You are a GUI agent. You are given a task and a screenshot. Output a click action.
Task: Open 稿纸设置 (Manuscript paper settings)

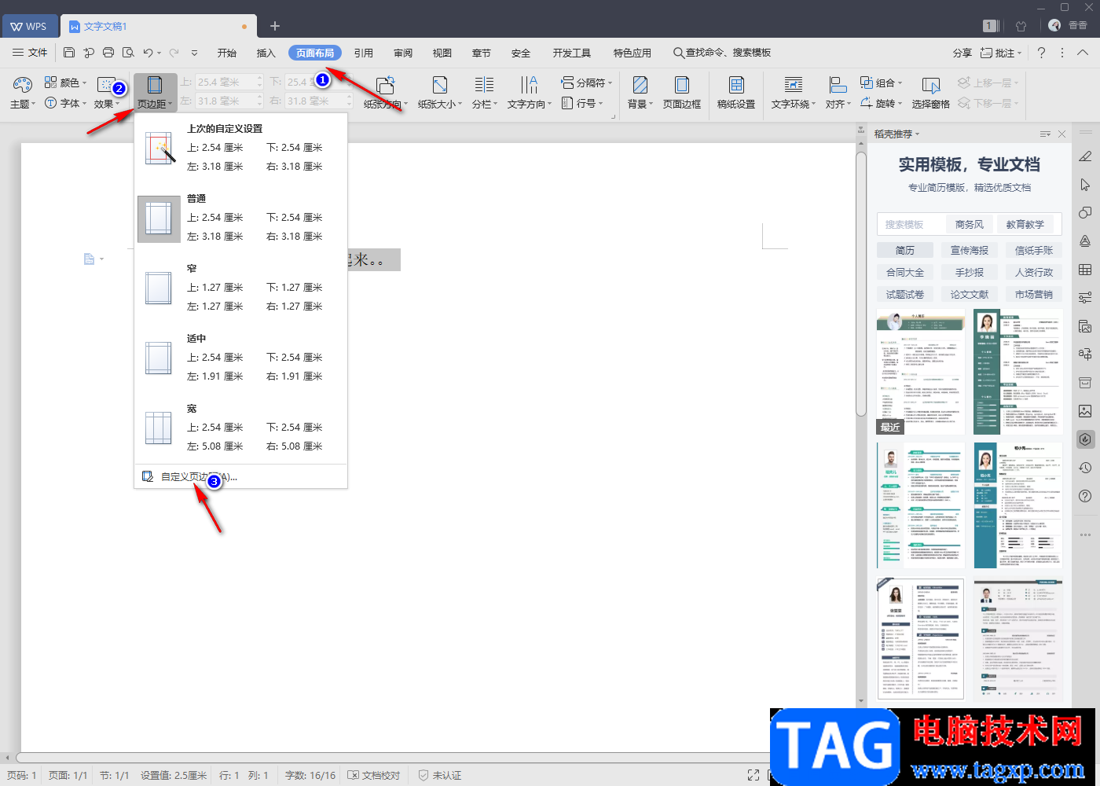(x=736, y=92)
